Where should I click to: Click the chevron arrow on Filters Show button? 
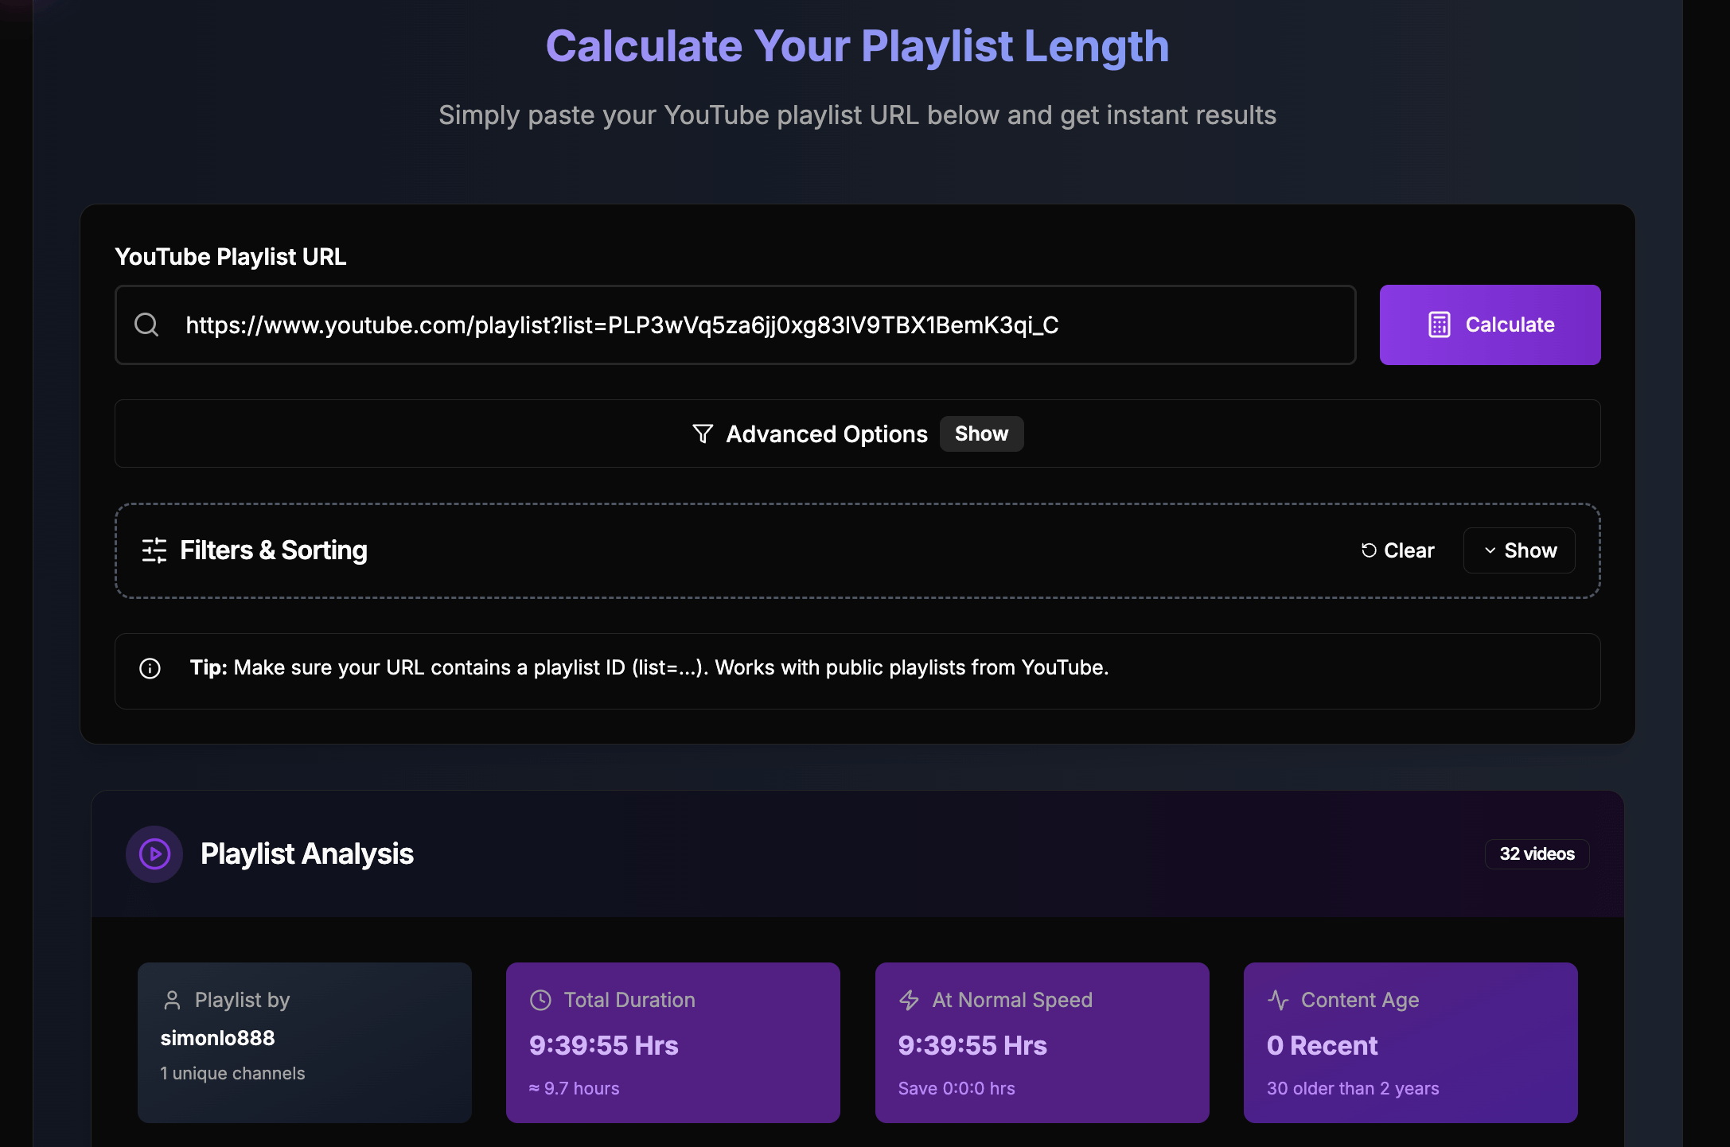pyautogui.click(x=1490, y=550)
